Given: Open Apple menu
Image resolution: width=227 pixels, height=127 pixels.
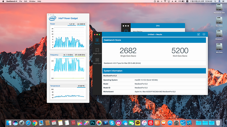Looking at the screenshot, I should tap(3, 1).
